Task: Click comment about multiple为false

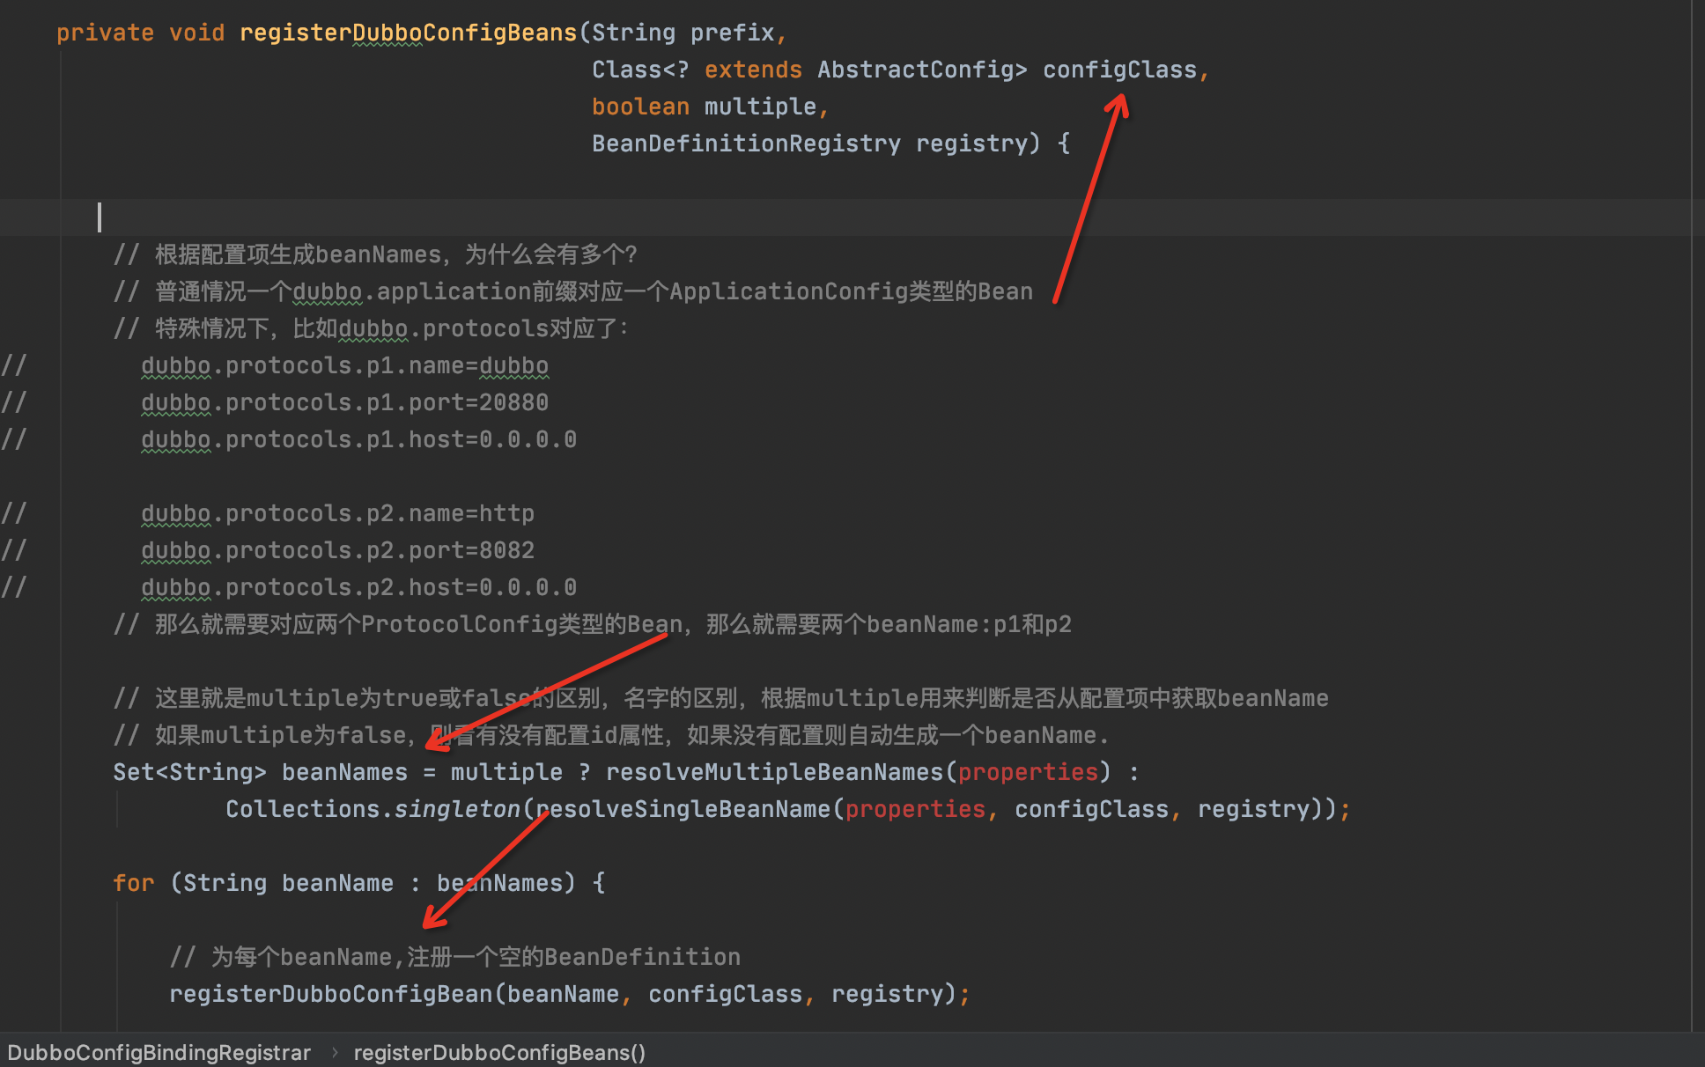Action: 610,735
